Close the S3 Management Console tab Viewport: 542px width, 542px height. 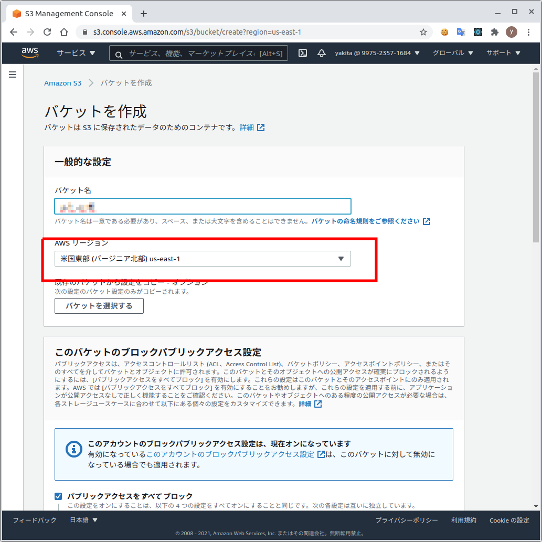click(124, 14)
